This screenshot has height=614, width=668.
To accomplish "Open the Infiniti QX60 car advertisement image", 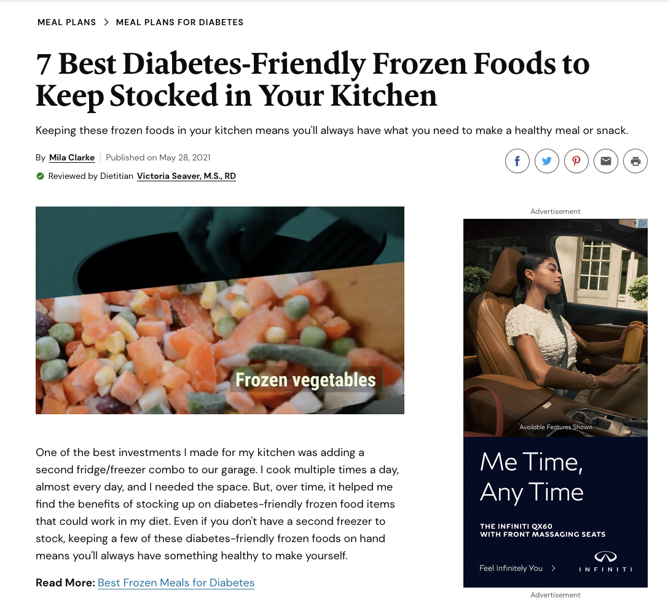I will click(556, 328).
